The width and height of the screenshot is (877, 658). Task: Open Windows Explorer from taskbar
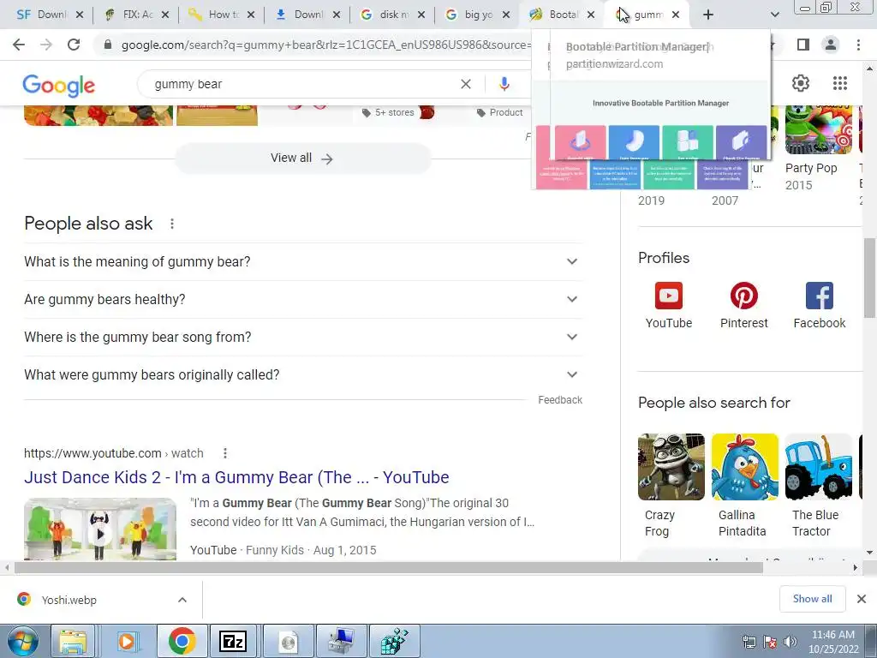(x=74, y=641)
